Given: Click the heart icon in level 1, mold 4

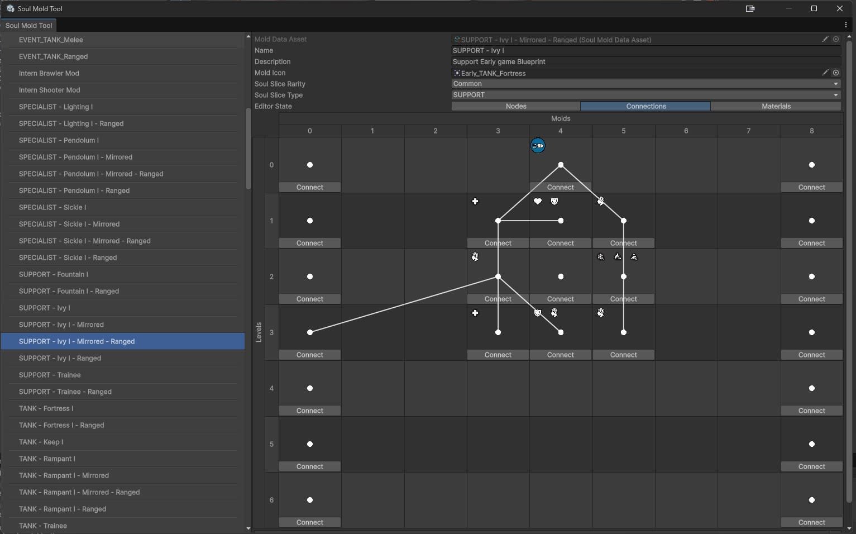Looking at the screenshot, I should coord(538,201).
